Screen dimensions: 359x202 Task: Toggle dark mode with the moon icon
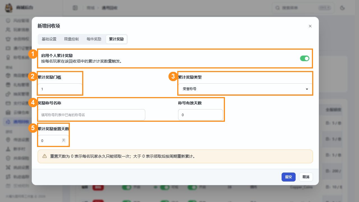pyautogui.click(x=342, y=8)
